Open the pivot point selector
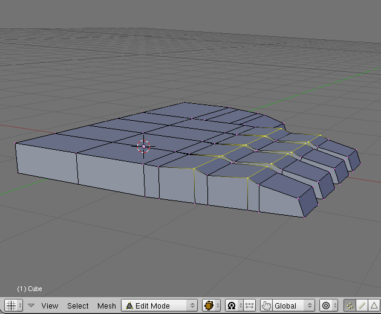 pyautogui.click(x=234, y=306)
